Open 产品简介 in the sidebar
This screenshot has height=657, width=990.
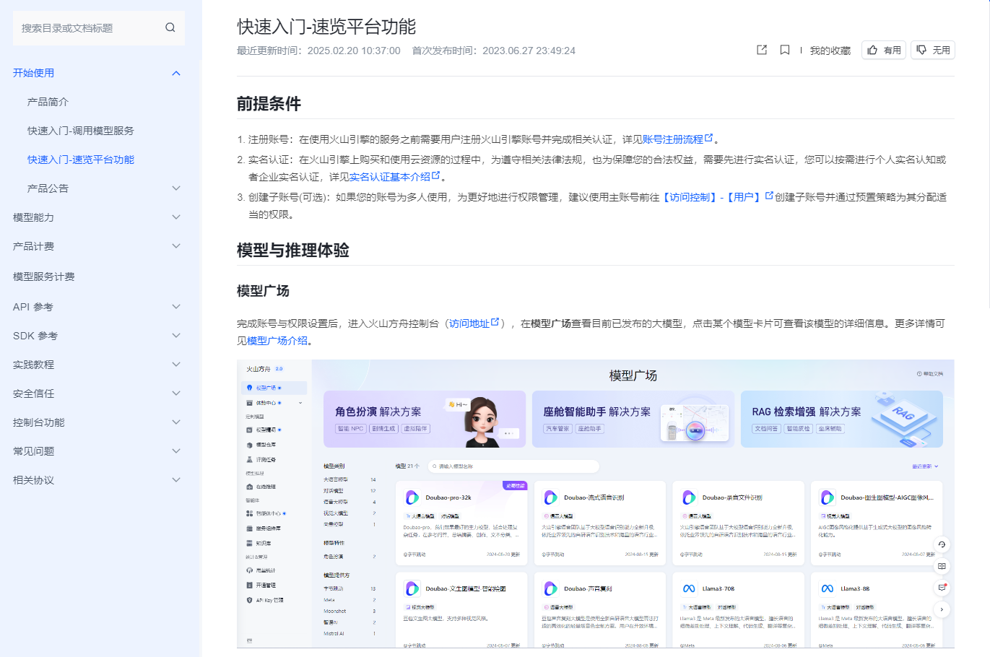(48, 102)
